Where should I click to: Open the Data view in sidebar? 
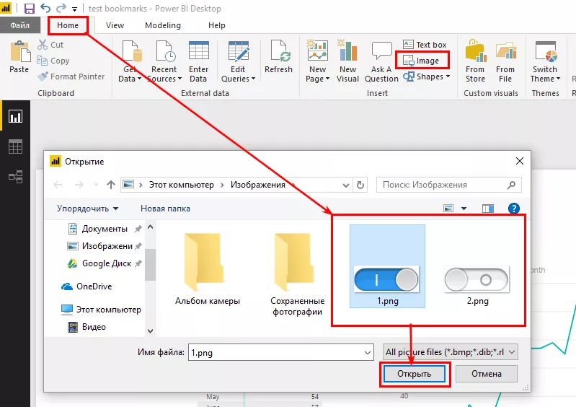coord(15,146)
